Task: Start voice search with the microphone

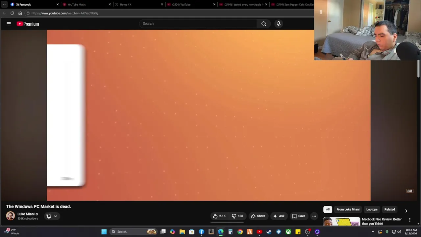Action: [279, 24]
